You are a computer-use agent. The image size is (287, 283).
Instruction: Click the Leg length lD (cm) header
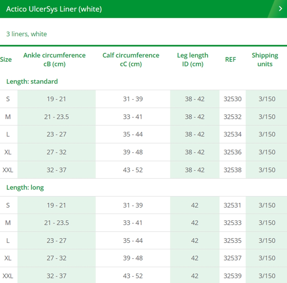coord(193,59)
